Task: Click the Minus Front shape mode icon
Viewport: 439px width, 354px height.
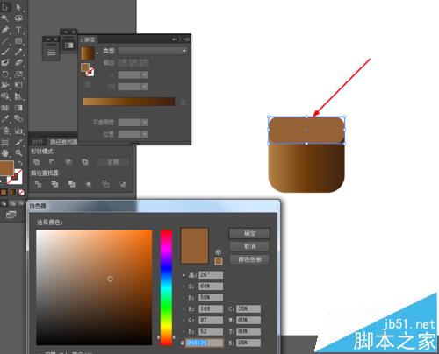Action: (52, 161)
